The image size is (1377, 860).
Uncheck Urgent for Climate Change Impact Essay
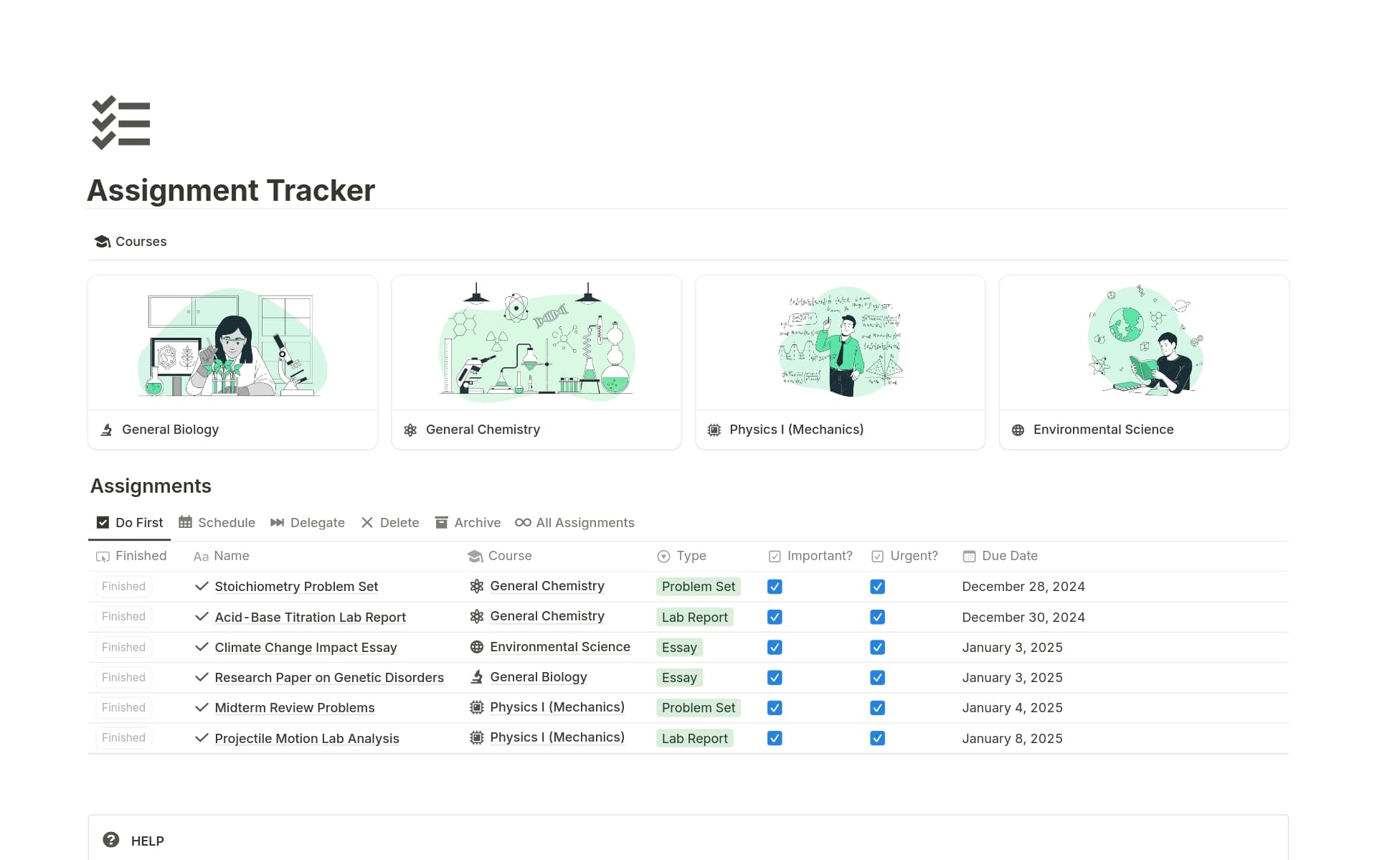coord(878,647)
